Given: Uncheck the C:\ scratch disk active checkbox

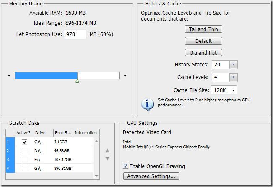Looking at the screenshot, I should [x=24, y=142].
